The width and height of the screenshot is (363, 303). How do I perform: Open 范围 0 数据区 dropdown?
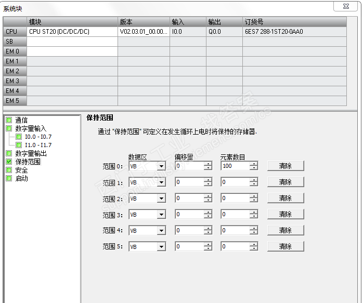161,166
